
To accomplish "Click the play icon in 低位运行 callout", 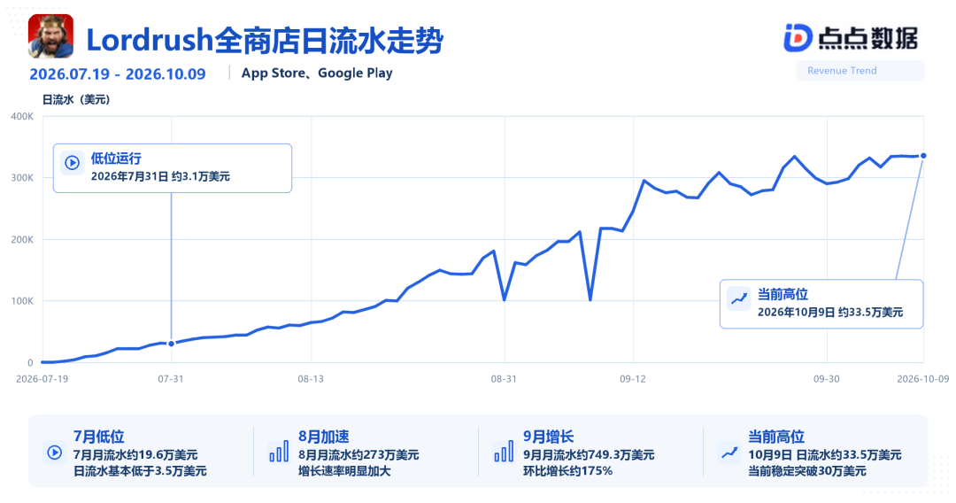I will point(73,163).
